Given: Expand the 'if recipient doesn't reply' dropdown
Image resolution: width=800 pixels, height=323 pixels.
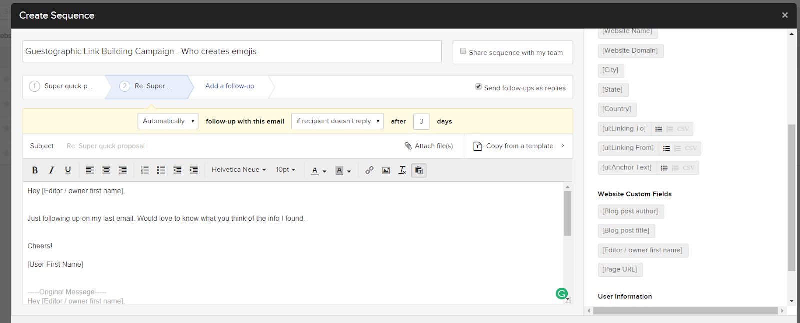Looking at the screenshot, I should [x=337, y=121].
